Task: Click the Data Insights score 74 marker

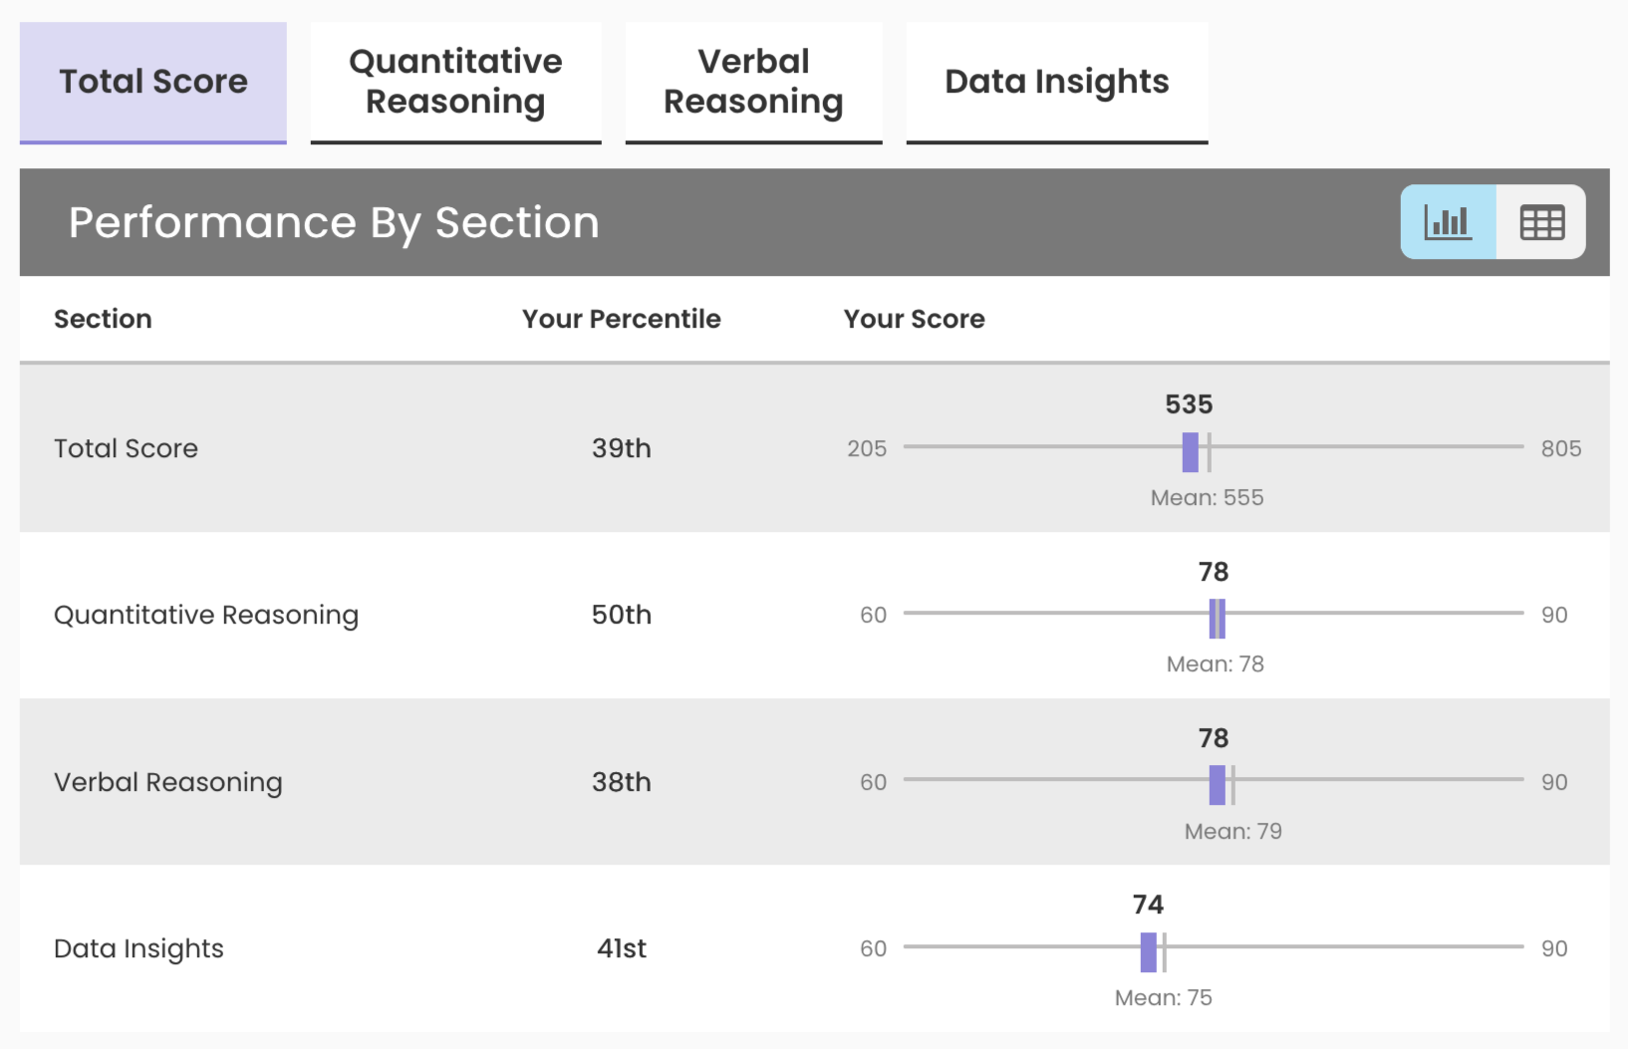Action: click(x=1148, y=951)
